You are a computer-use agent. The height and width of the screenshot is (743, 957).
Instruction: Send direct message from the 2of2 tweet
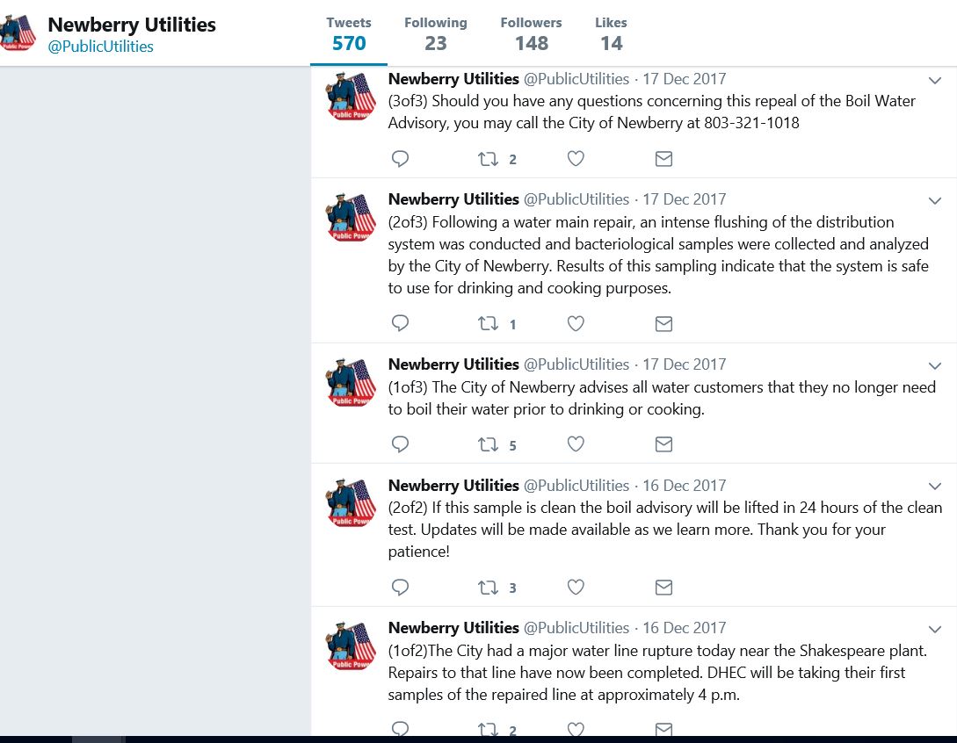coord(663,587)
